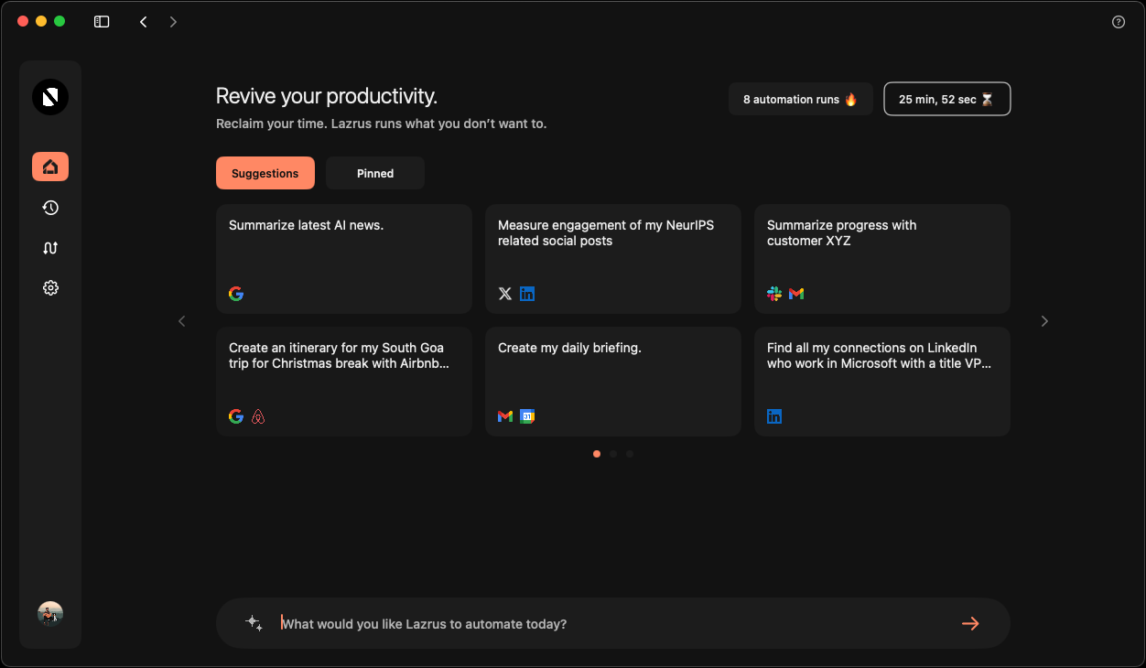Open Settings gear in sidebar
Image resolution: width=1146 pixels, height=668 pixels.
(50, 287)
